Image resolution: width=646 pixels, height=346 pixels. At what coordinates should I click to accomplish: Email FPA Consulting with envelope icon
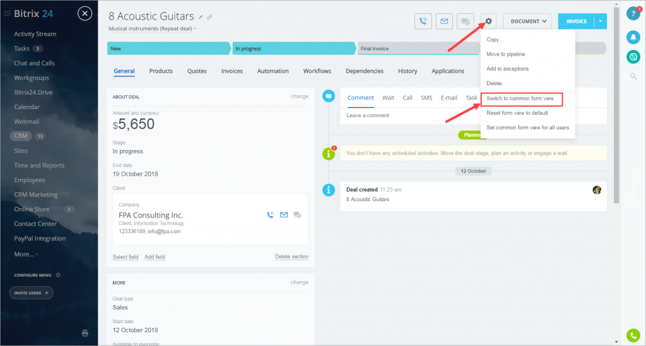tap(284, 215)
